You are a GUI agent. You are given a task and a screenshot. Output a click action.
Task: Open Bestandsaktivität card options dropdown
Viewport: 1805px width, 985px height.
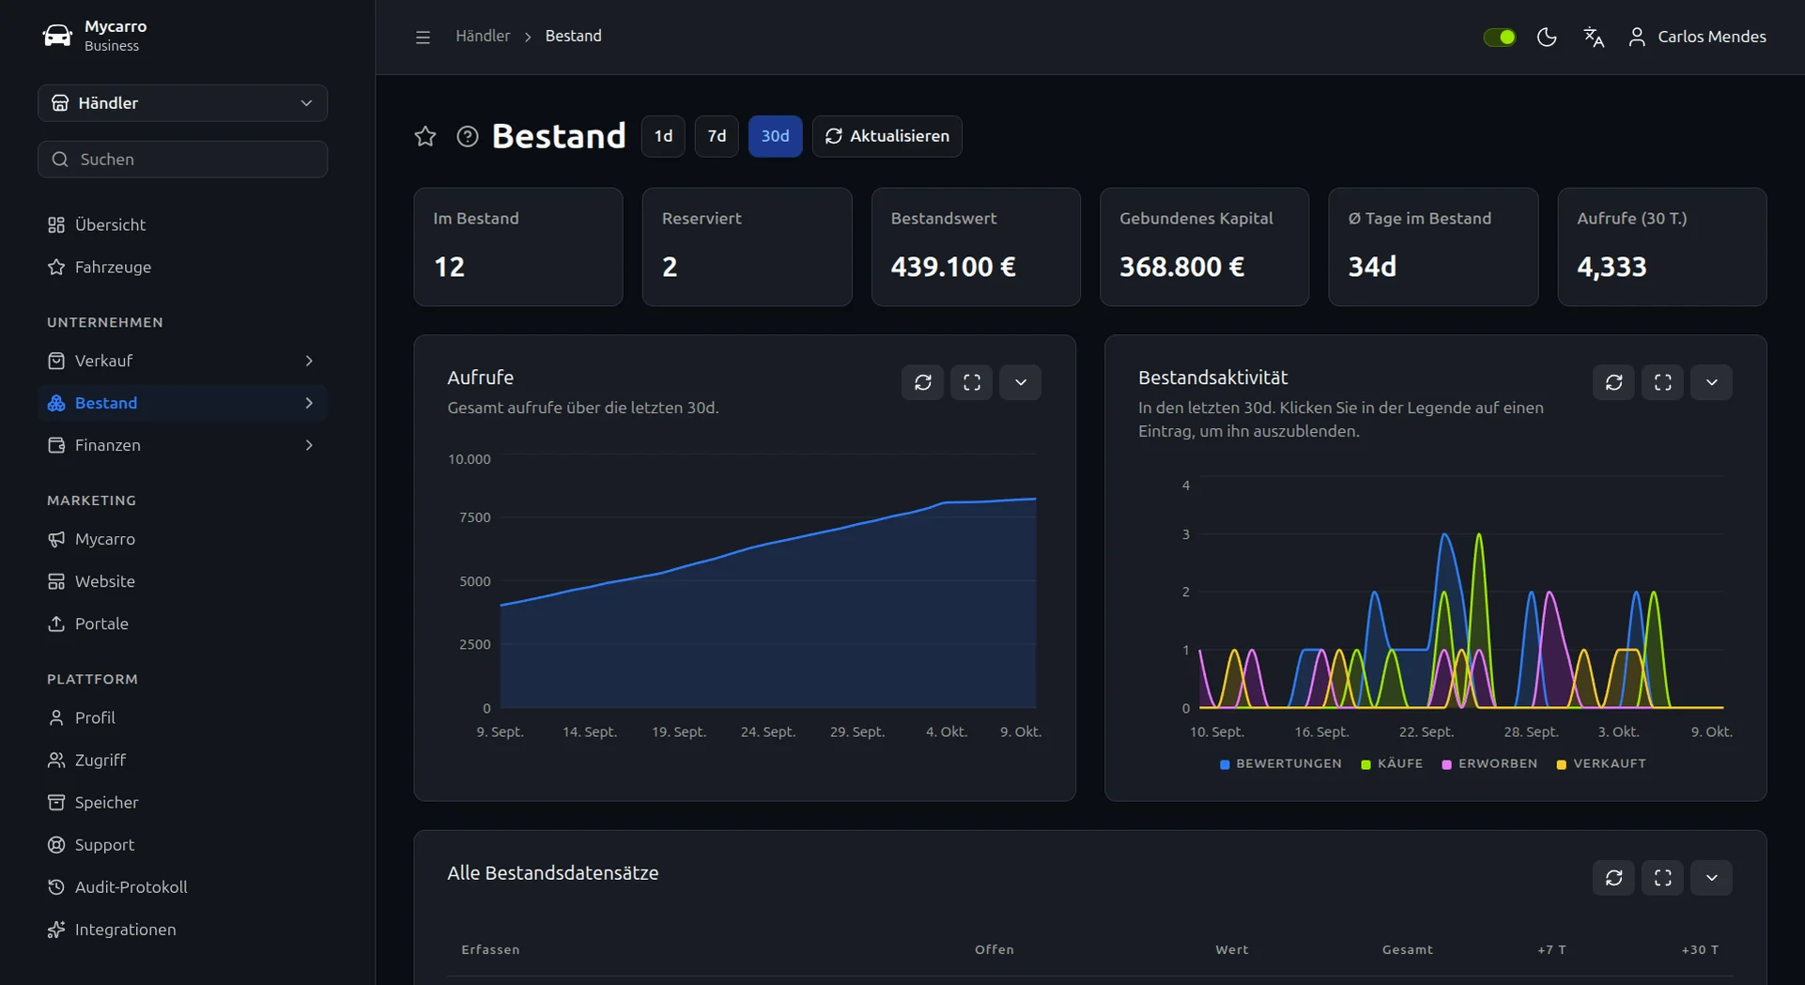tap(1712, 382)
